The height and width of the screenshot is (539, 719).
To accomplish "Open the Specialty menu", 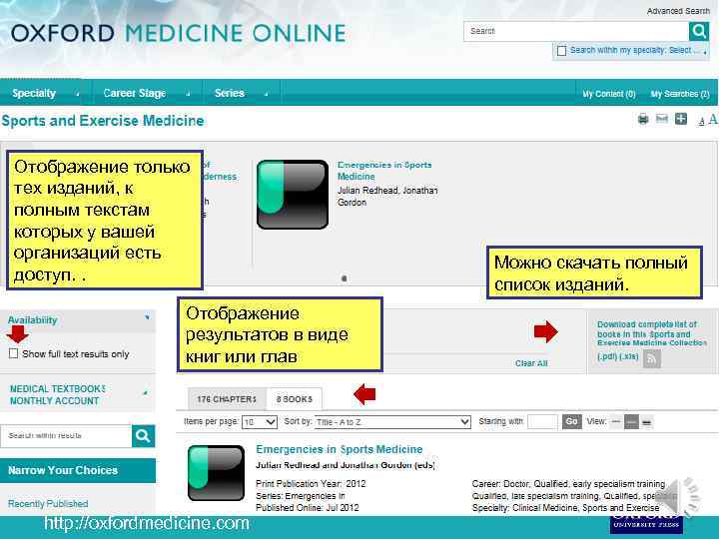I will (45, 93).
